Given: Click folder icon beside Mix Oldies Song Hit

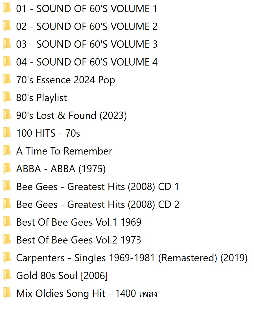Looking at the screenshot, I should pyautogui.click(x=7, y=293).
